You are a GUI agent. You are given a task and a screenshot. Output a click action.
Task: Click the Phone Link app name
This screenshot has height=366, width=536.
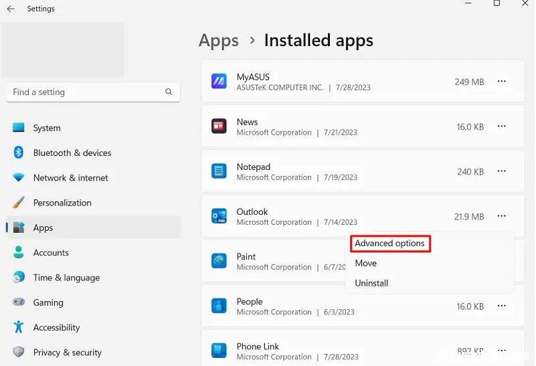(258, 347)
